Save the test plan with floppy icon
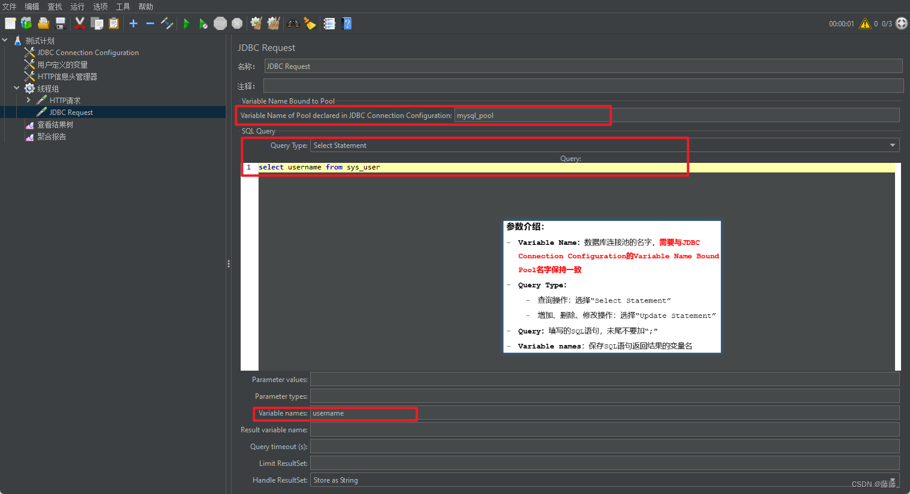Image resolution: width=910 pixels, height=494 pixels. [x=60, y=23]
